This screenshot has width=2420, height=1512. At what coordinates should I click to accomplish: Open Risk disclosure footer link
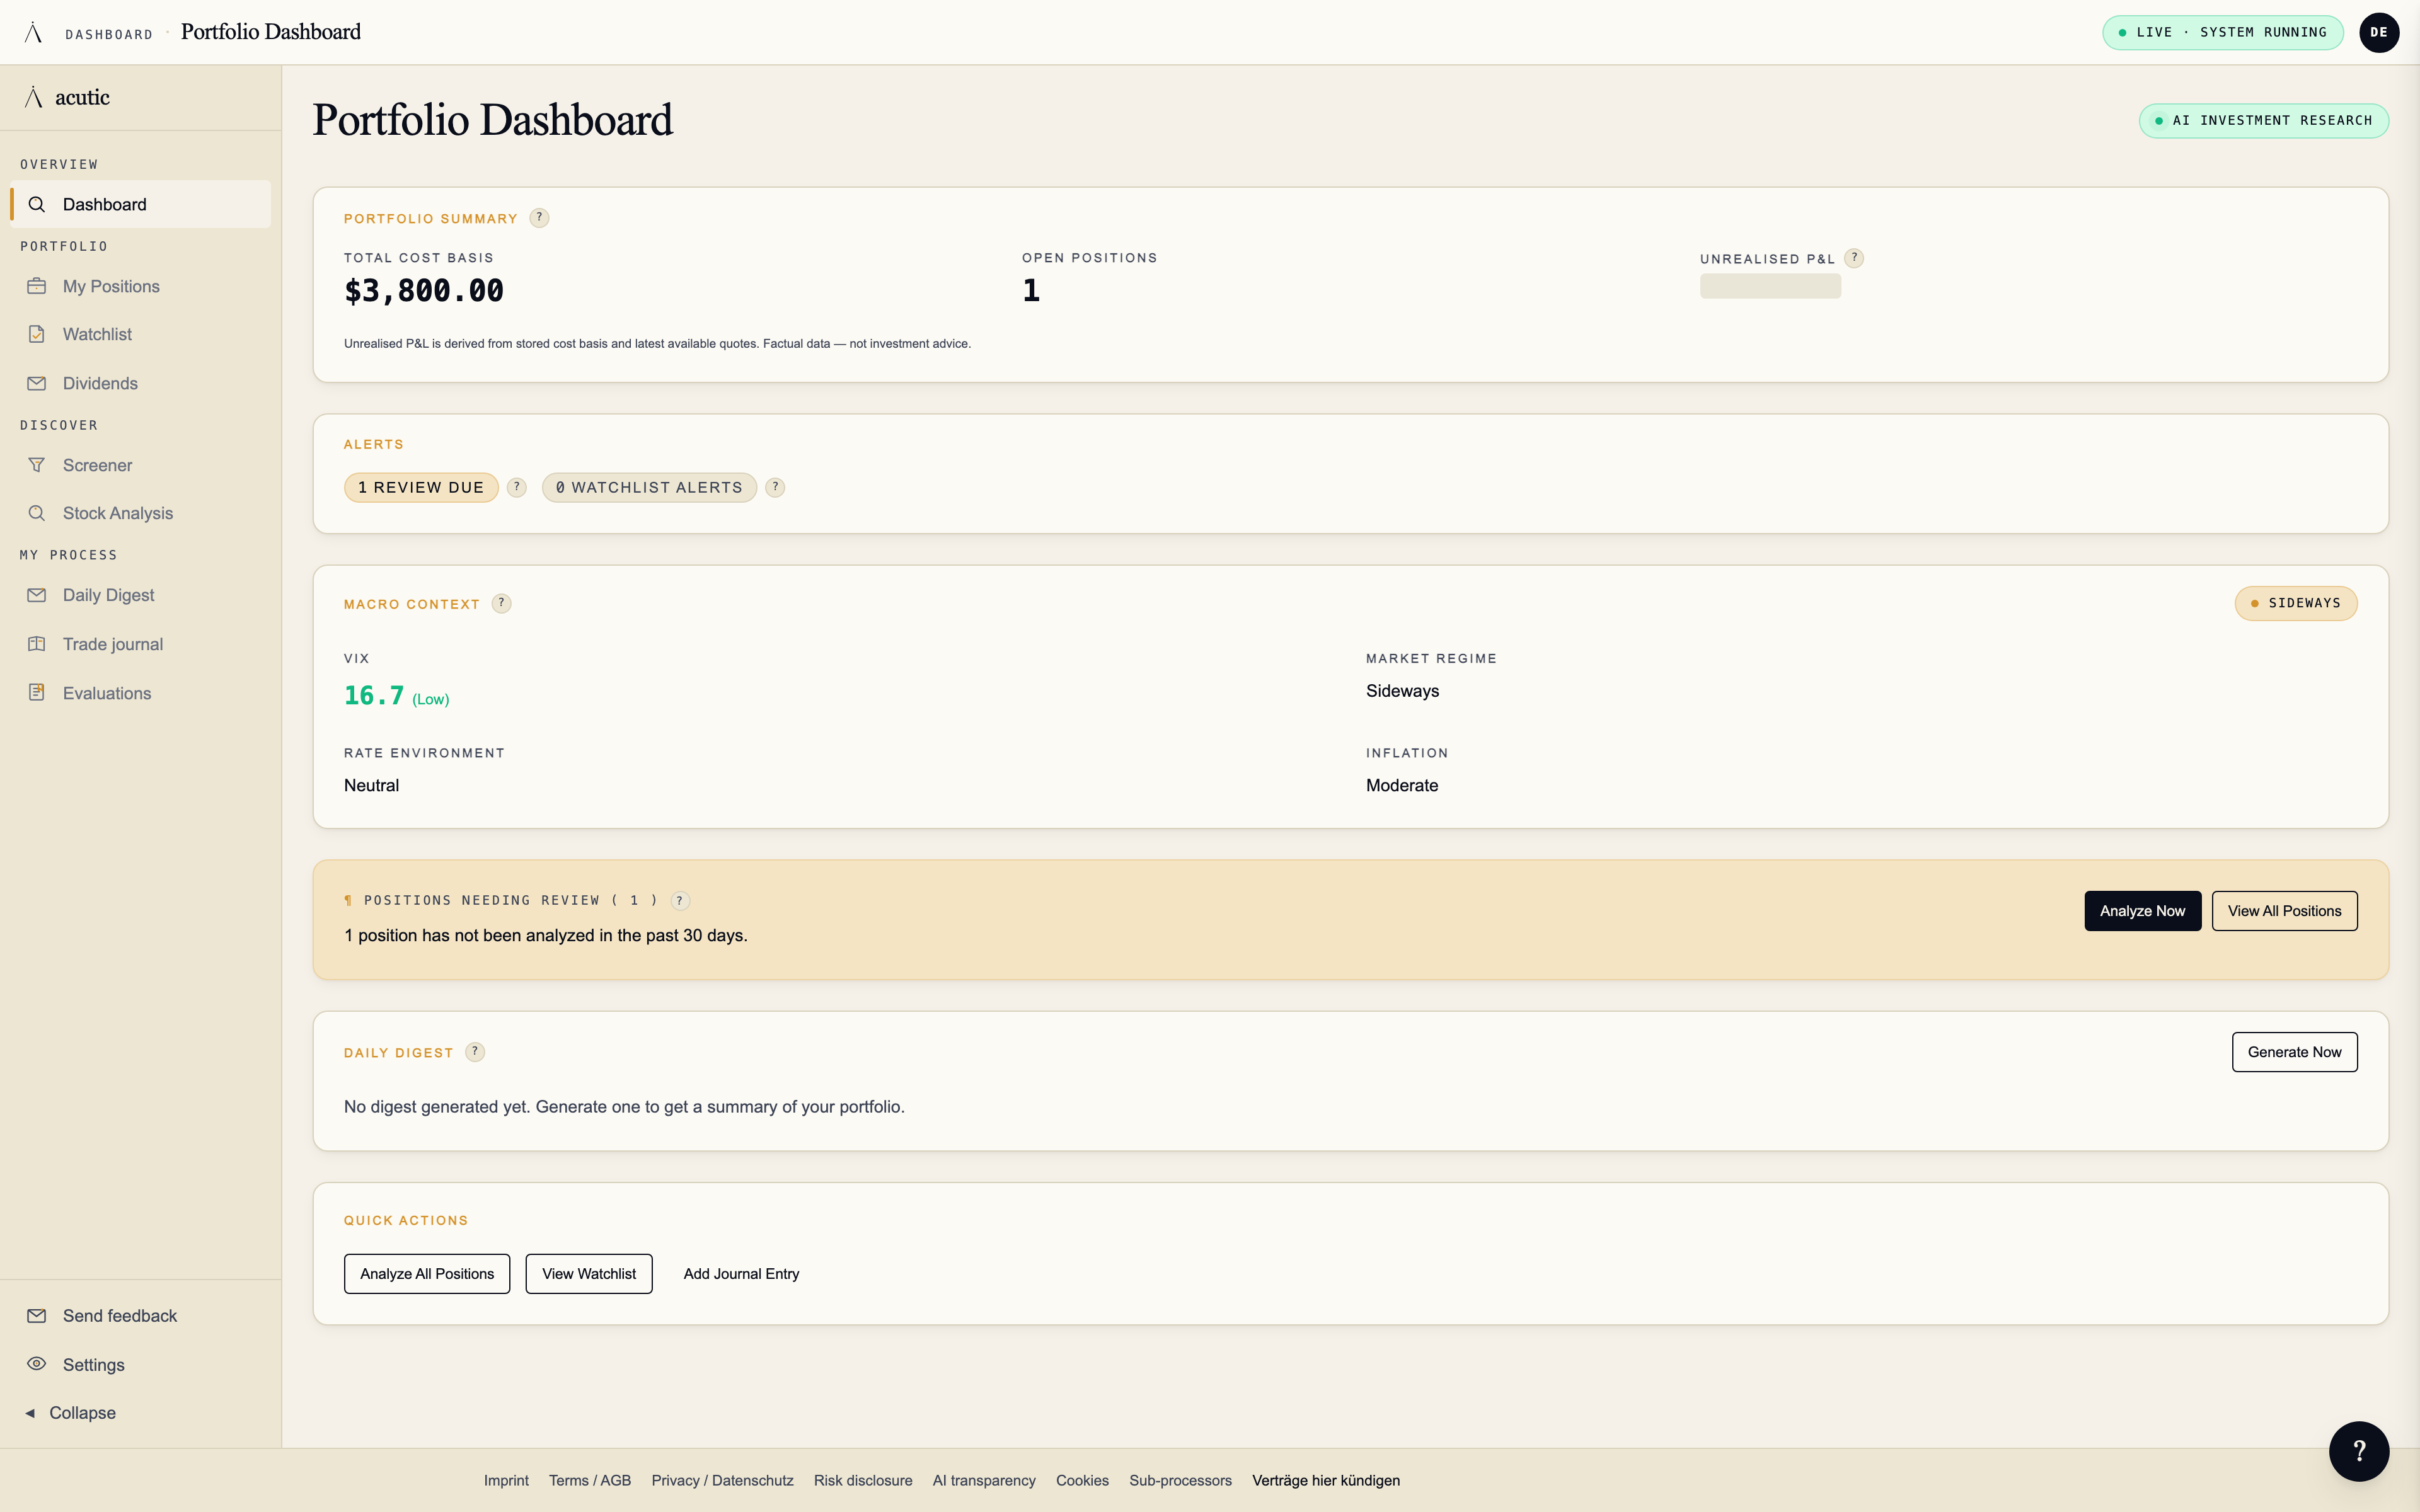863,1480
